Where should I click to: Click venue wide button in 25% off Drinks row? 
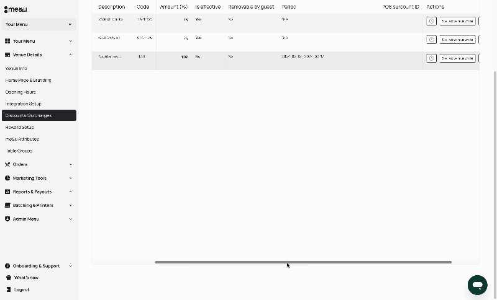(457, 21)
